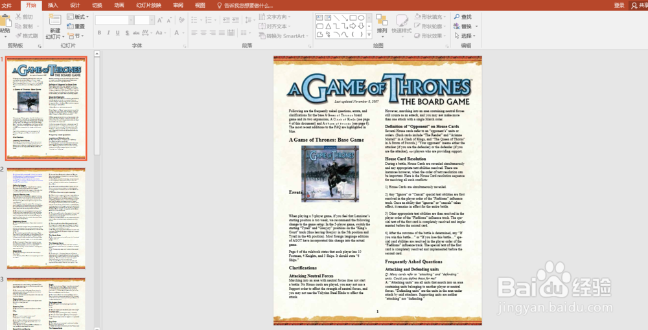The width and height of the screenshot is (648, 330).
Task: Click the 快速样式 (Quick Styles) icon
Action: tap(402, 19)
